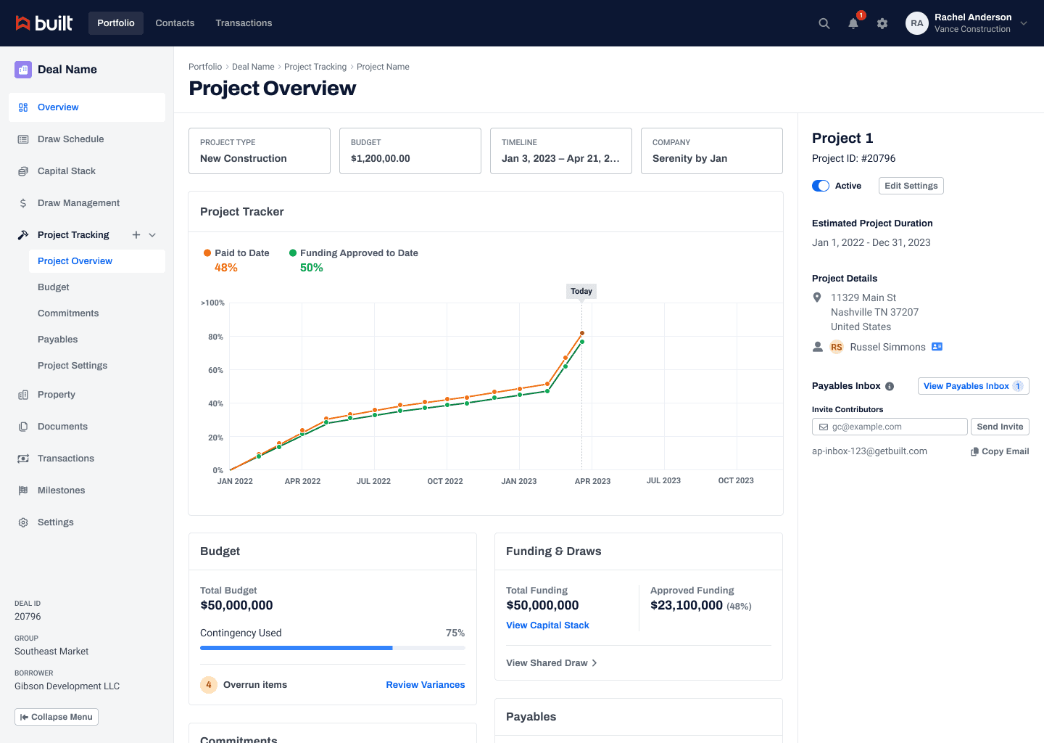
Task: Select Overview in the sidebar
Action: click(87, 107)
